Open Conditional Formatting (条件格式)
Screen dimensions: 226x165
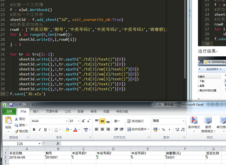coord(194,124)
